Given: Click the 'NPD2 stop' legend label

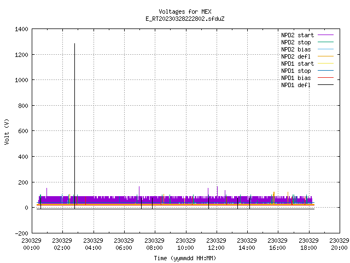Looking at the screenshot, I should pyautogui.click(x=296, y=42).
